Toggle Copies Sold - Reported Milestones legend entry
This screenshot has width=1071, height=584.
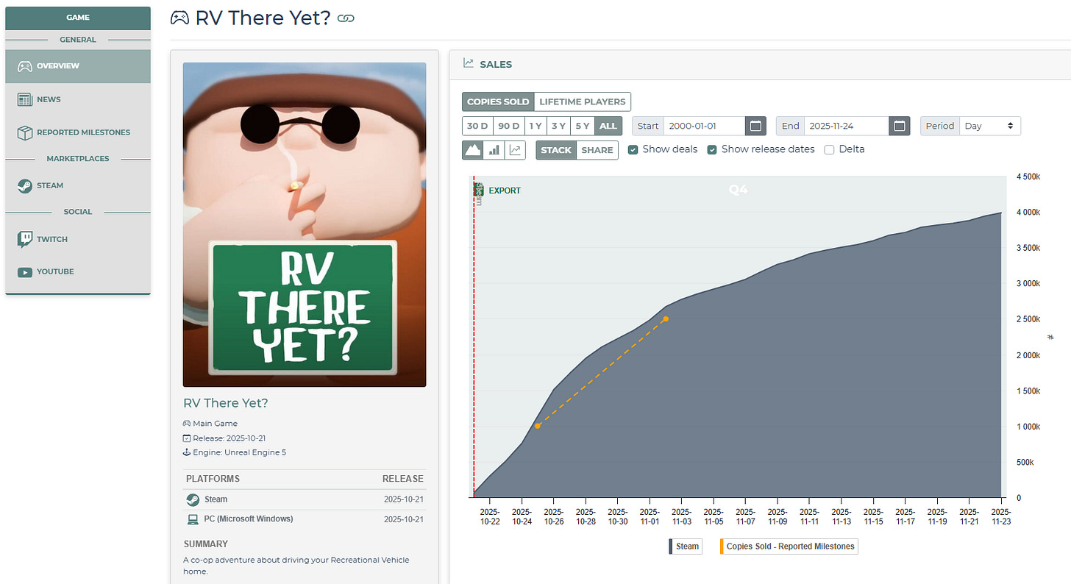[x=789, y=546]
